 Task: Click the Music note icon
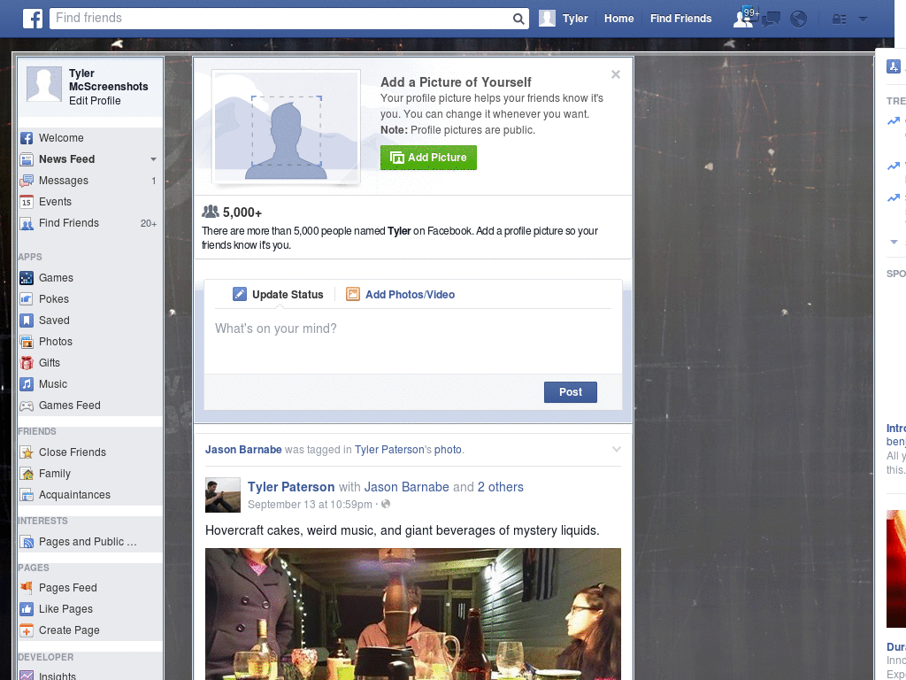click(x=26, y=384)
